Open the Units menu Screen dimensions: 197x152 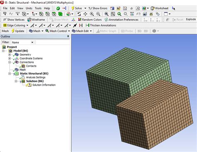(29, 8)
